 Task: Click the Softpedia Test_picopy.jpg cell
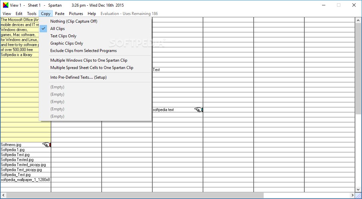(26, 170)
